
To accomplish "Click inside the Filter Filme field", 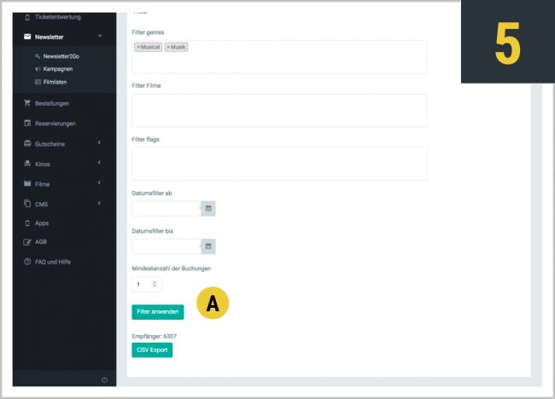I will [279, 111].
